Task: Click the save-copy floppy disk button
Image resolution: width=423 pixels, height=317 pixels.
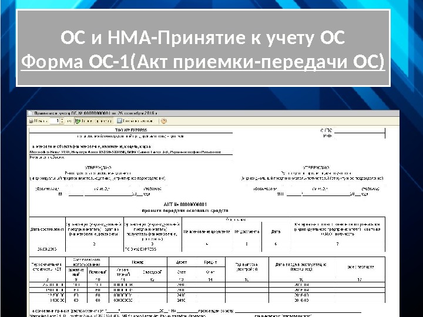Action: pos(135,121)
